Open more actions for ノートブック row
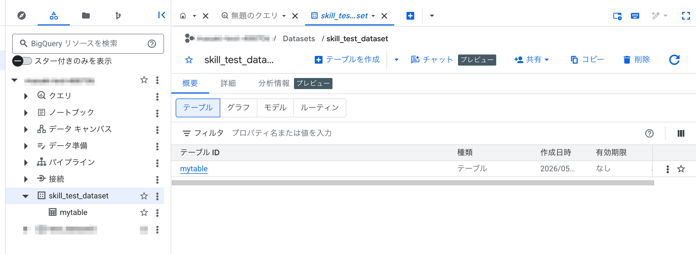 coord(157,113)
